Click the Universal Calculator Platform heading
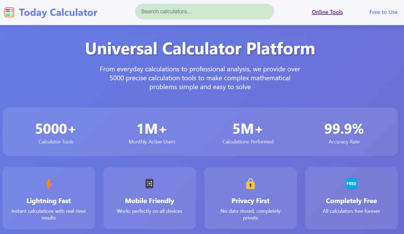 pyautogui.click(x=200, y=48)
